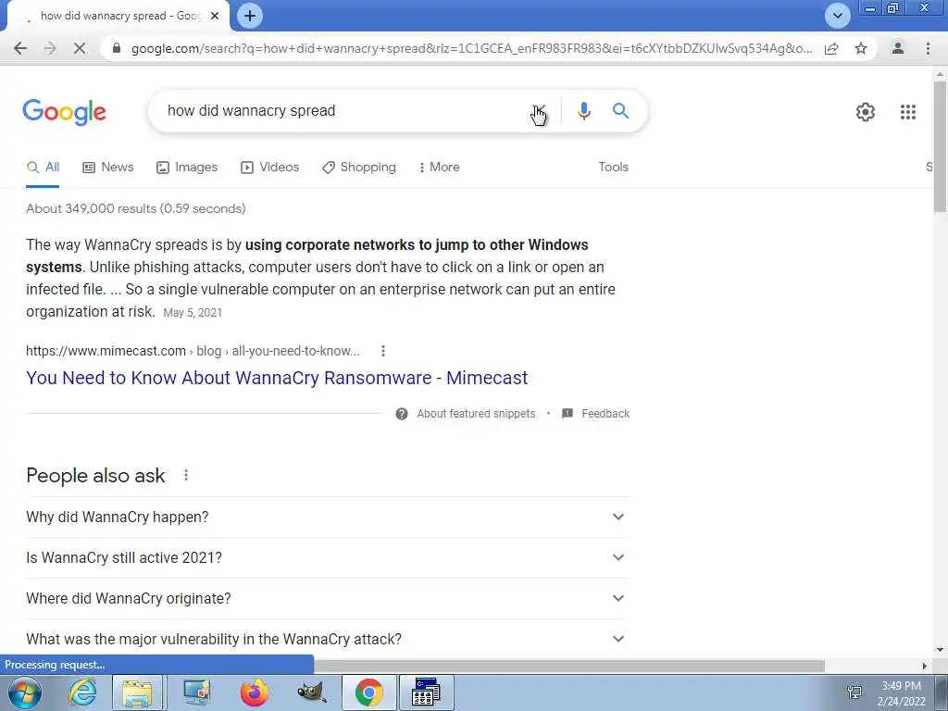This screenshot has height=711, width=948.
Task: Submit search with magnifier icon
Action: 620,111
